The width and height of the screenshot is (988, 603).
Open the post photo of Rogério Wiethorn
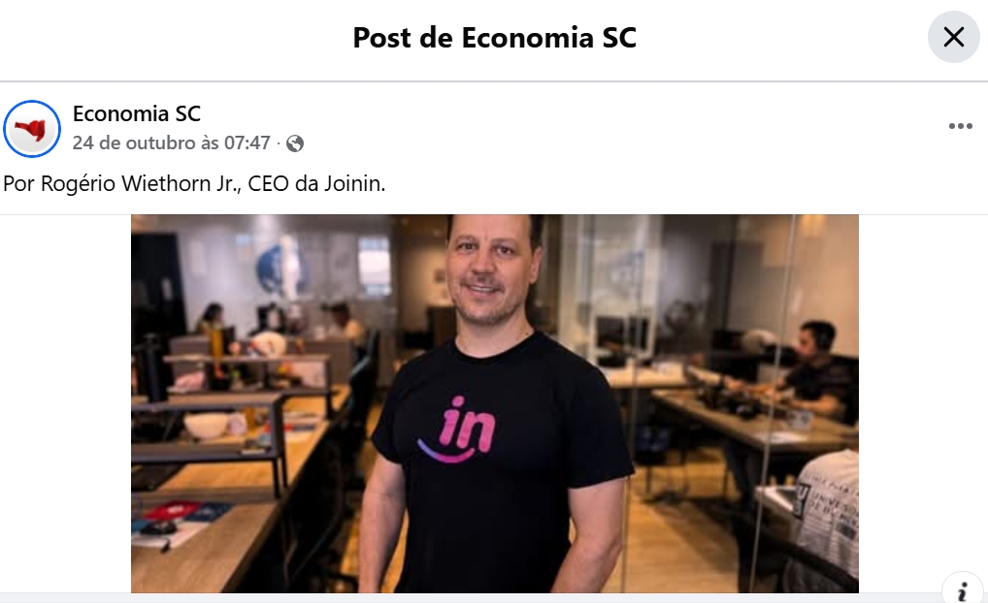pos(495,403)
